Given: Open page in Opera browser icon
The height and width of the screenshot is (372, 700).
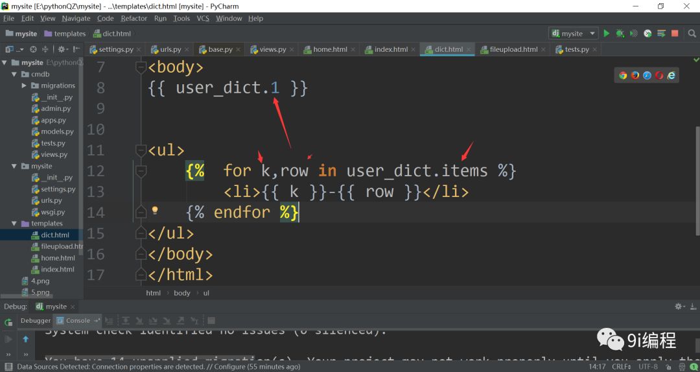Looking at the screenshot, I should click(x=659, y=75).
